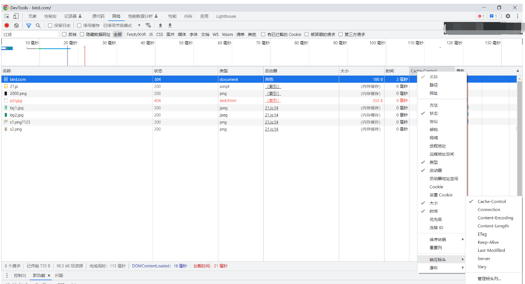Open the 源代码 panel tab
This screenshot has height=284, width=525.
[x=98, y=16]
